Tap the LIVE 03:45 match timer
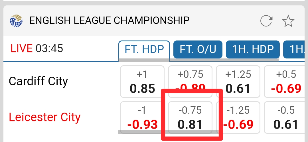Image resolution: width=308 pixels, height=142 pixels. click(x=37, y=48)
